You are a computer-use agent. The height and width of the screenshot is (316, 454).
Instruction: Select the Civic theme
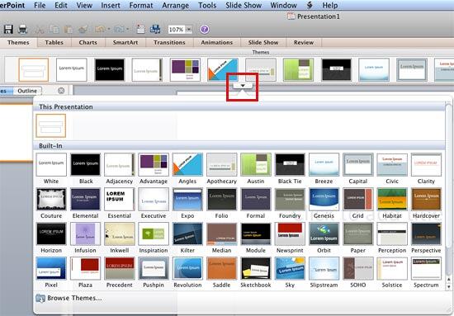392,165
